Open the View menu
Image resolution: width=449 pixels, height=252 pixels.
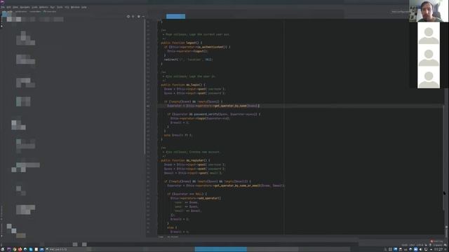pyautogui.click(x=15, y=7)
